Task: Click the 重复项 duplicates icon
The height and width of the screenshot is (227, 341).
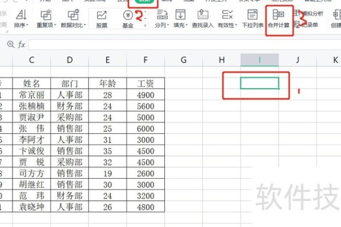Action: (46, 15)
